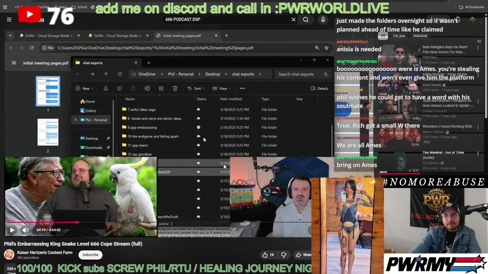
Task: Close the first Gofile tab
Action: click(79, 35)
